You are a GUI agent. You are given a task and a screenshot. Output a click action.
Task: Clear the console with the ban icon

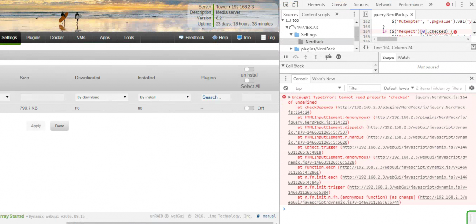tap(285, 88)
